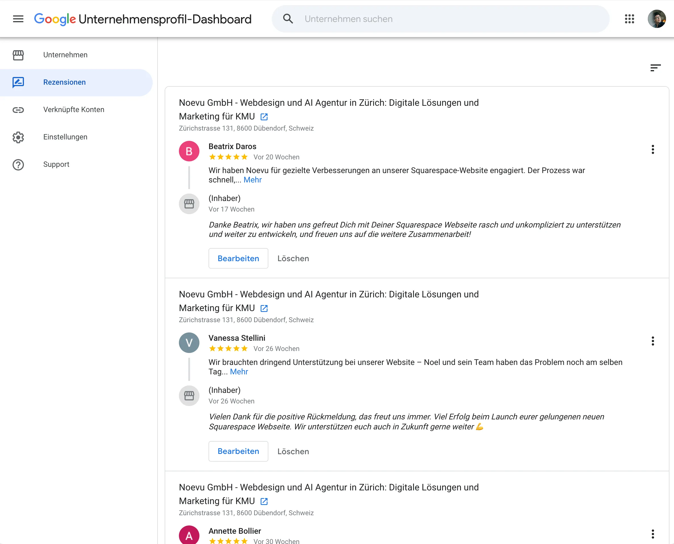Expand Vanessa Stellini review with Mehr
Viewport: 674px width, 544px height.
point(239,372)
